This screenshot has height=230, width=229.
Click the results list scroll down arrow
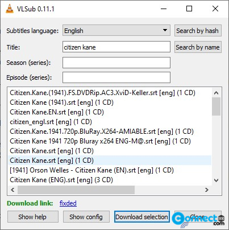pyautogui.click(x=216, y=180)
